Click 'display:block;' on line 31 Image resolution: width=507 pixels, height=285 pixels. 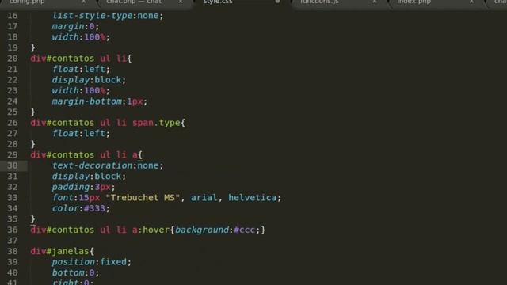tap(89, 176)
